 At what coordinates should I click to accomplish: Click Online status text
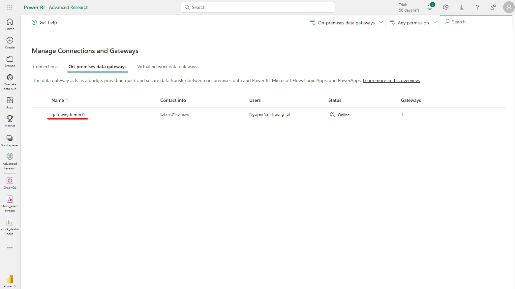click(344, 115)
